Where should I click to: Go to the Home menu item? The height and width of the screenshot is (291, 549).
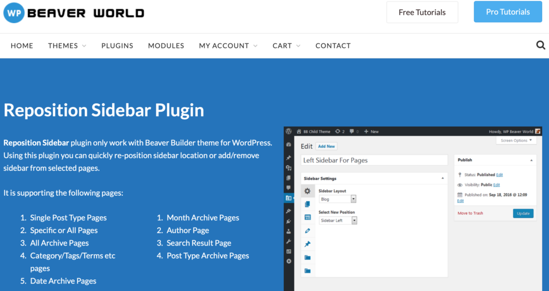coord(22,46)
